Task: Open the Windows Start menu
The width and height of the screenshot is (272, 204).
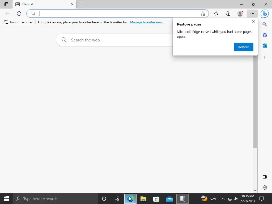Action: [6, 199]
